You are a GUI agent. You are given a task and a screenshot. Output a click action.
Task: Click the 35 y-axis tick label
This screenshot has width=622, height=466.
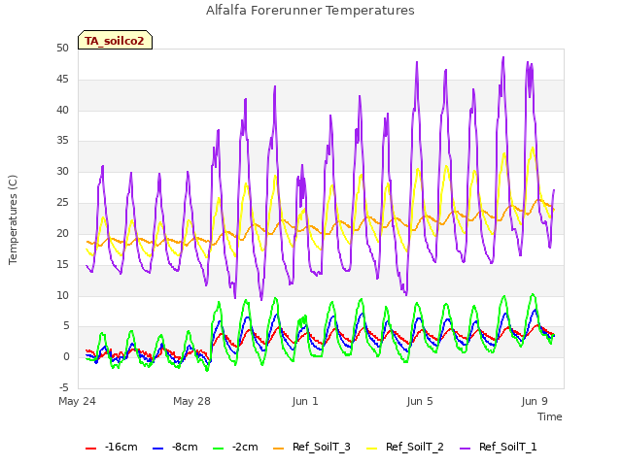click(x=62, y=141)
